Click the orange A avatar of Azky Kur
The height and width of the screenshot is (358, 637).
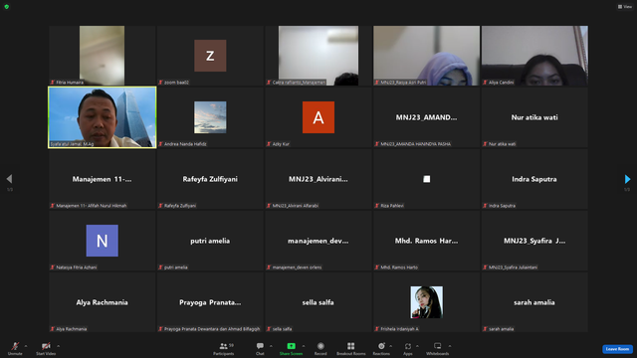tap(318, 117)
